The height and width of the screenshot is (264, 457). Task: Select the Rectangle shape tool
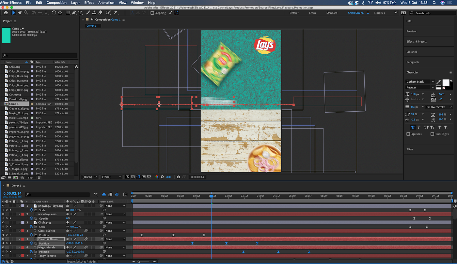coord(68,13)
